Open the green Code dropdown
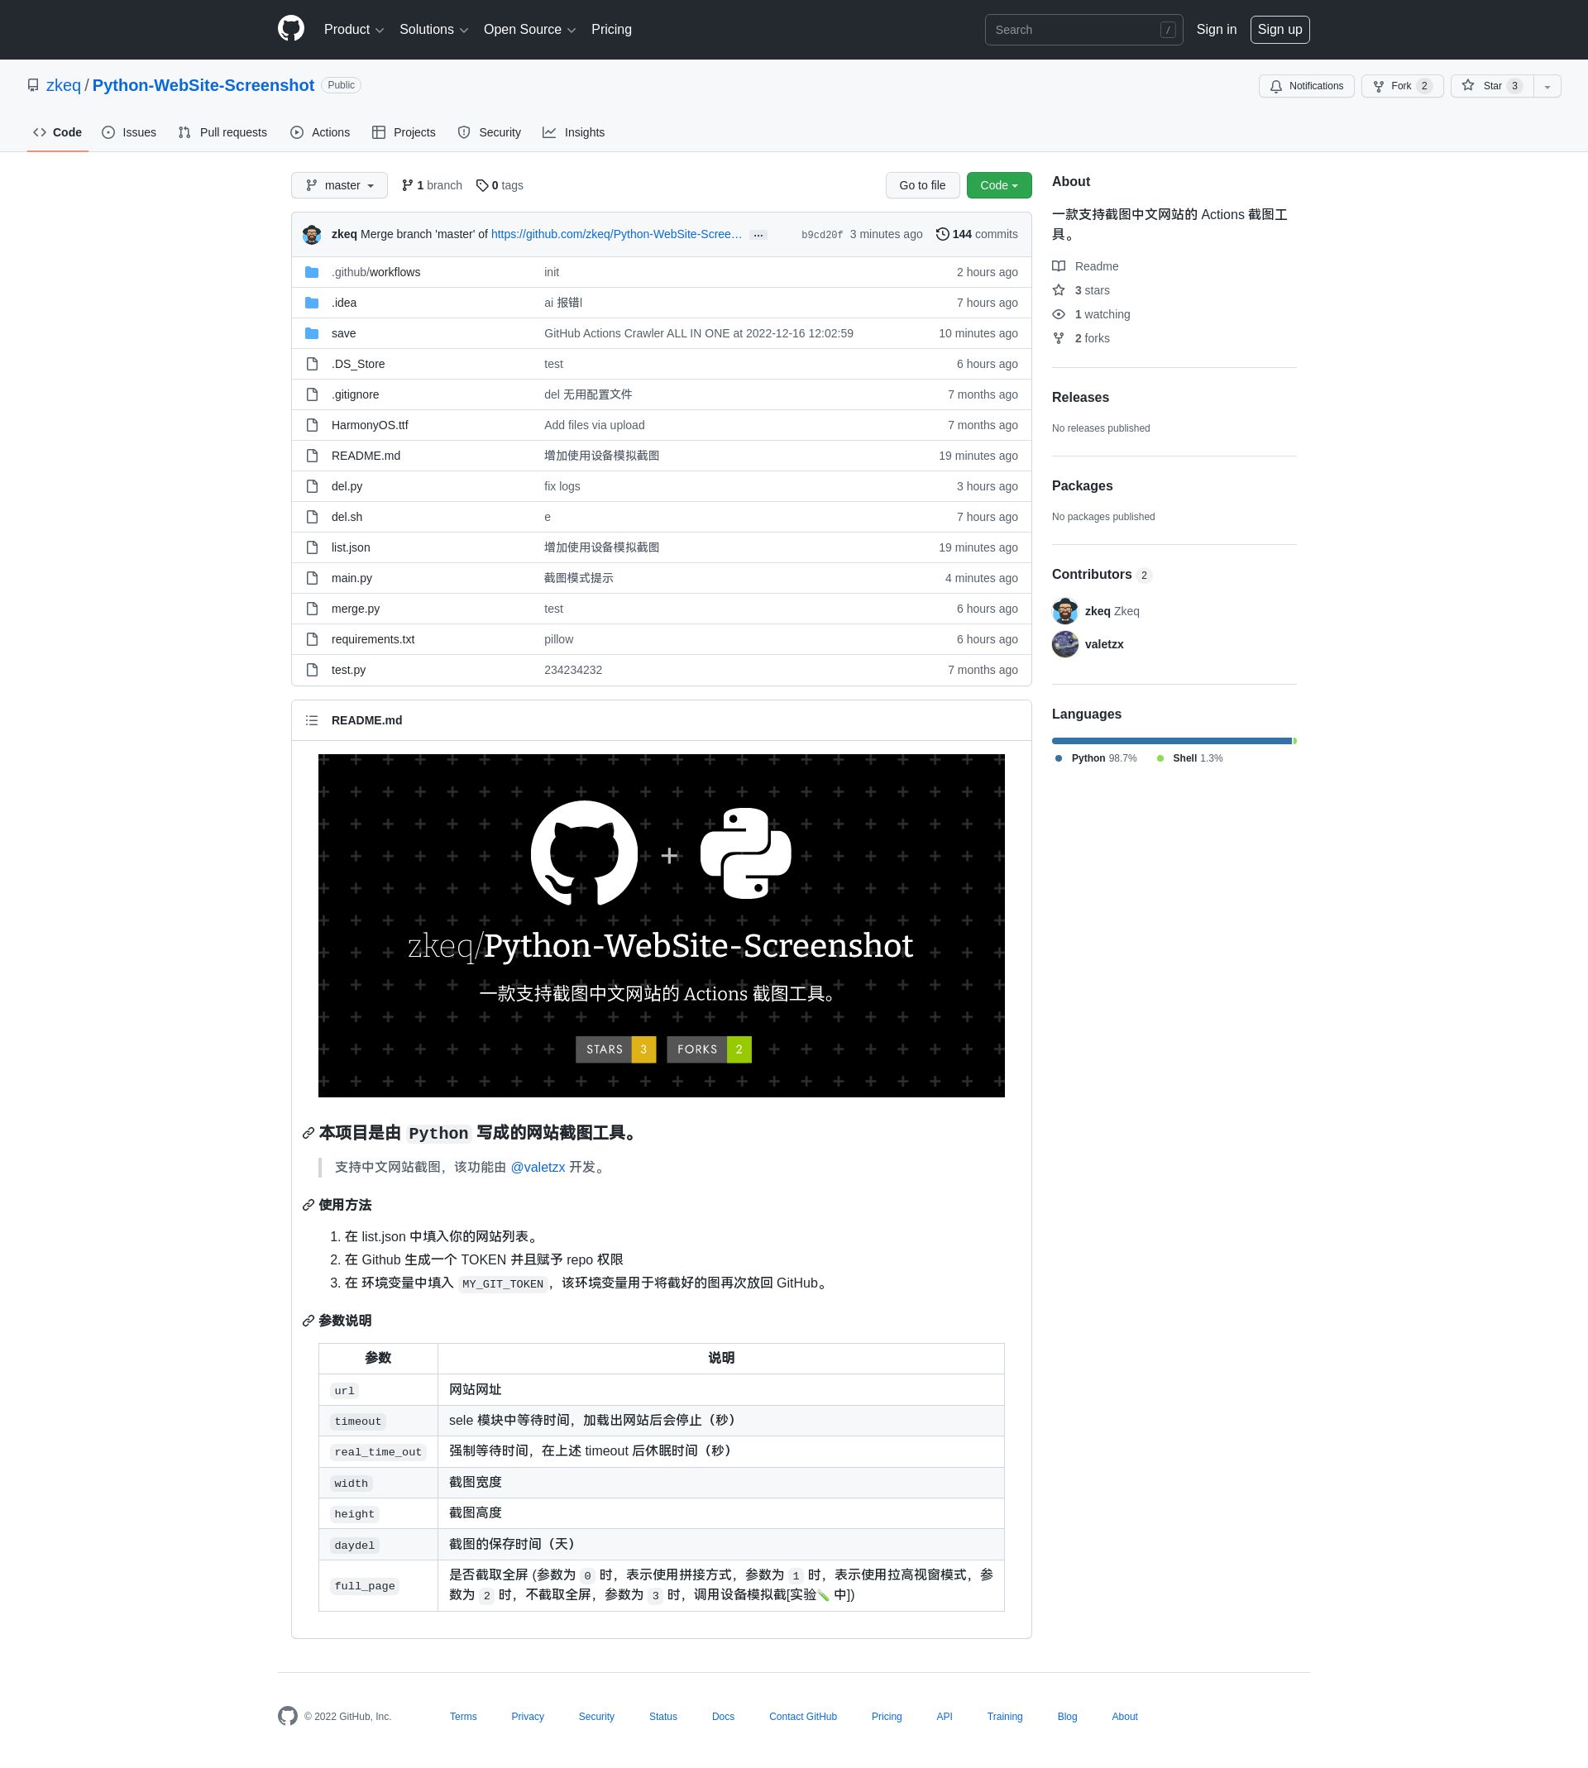Screen dimensions: 1588x1768 tap(998, 185)
